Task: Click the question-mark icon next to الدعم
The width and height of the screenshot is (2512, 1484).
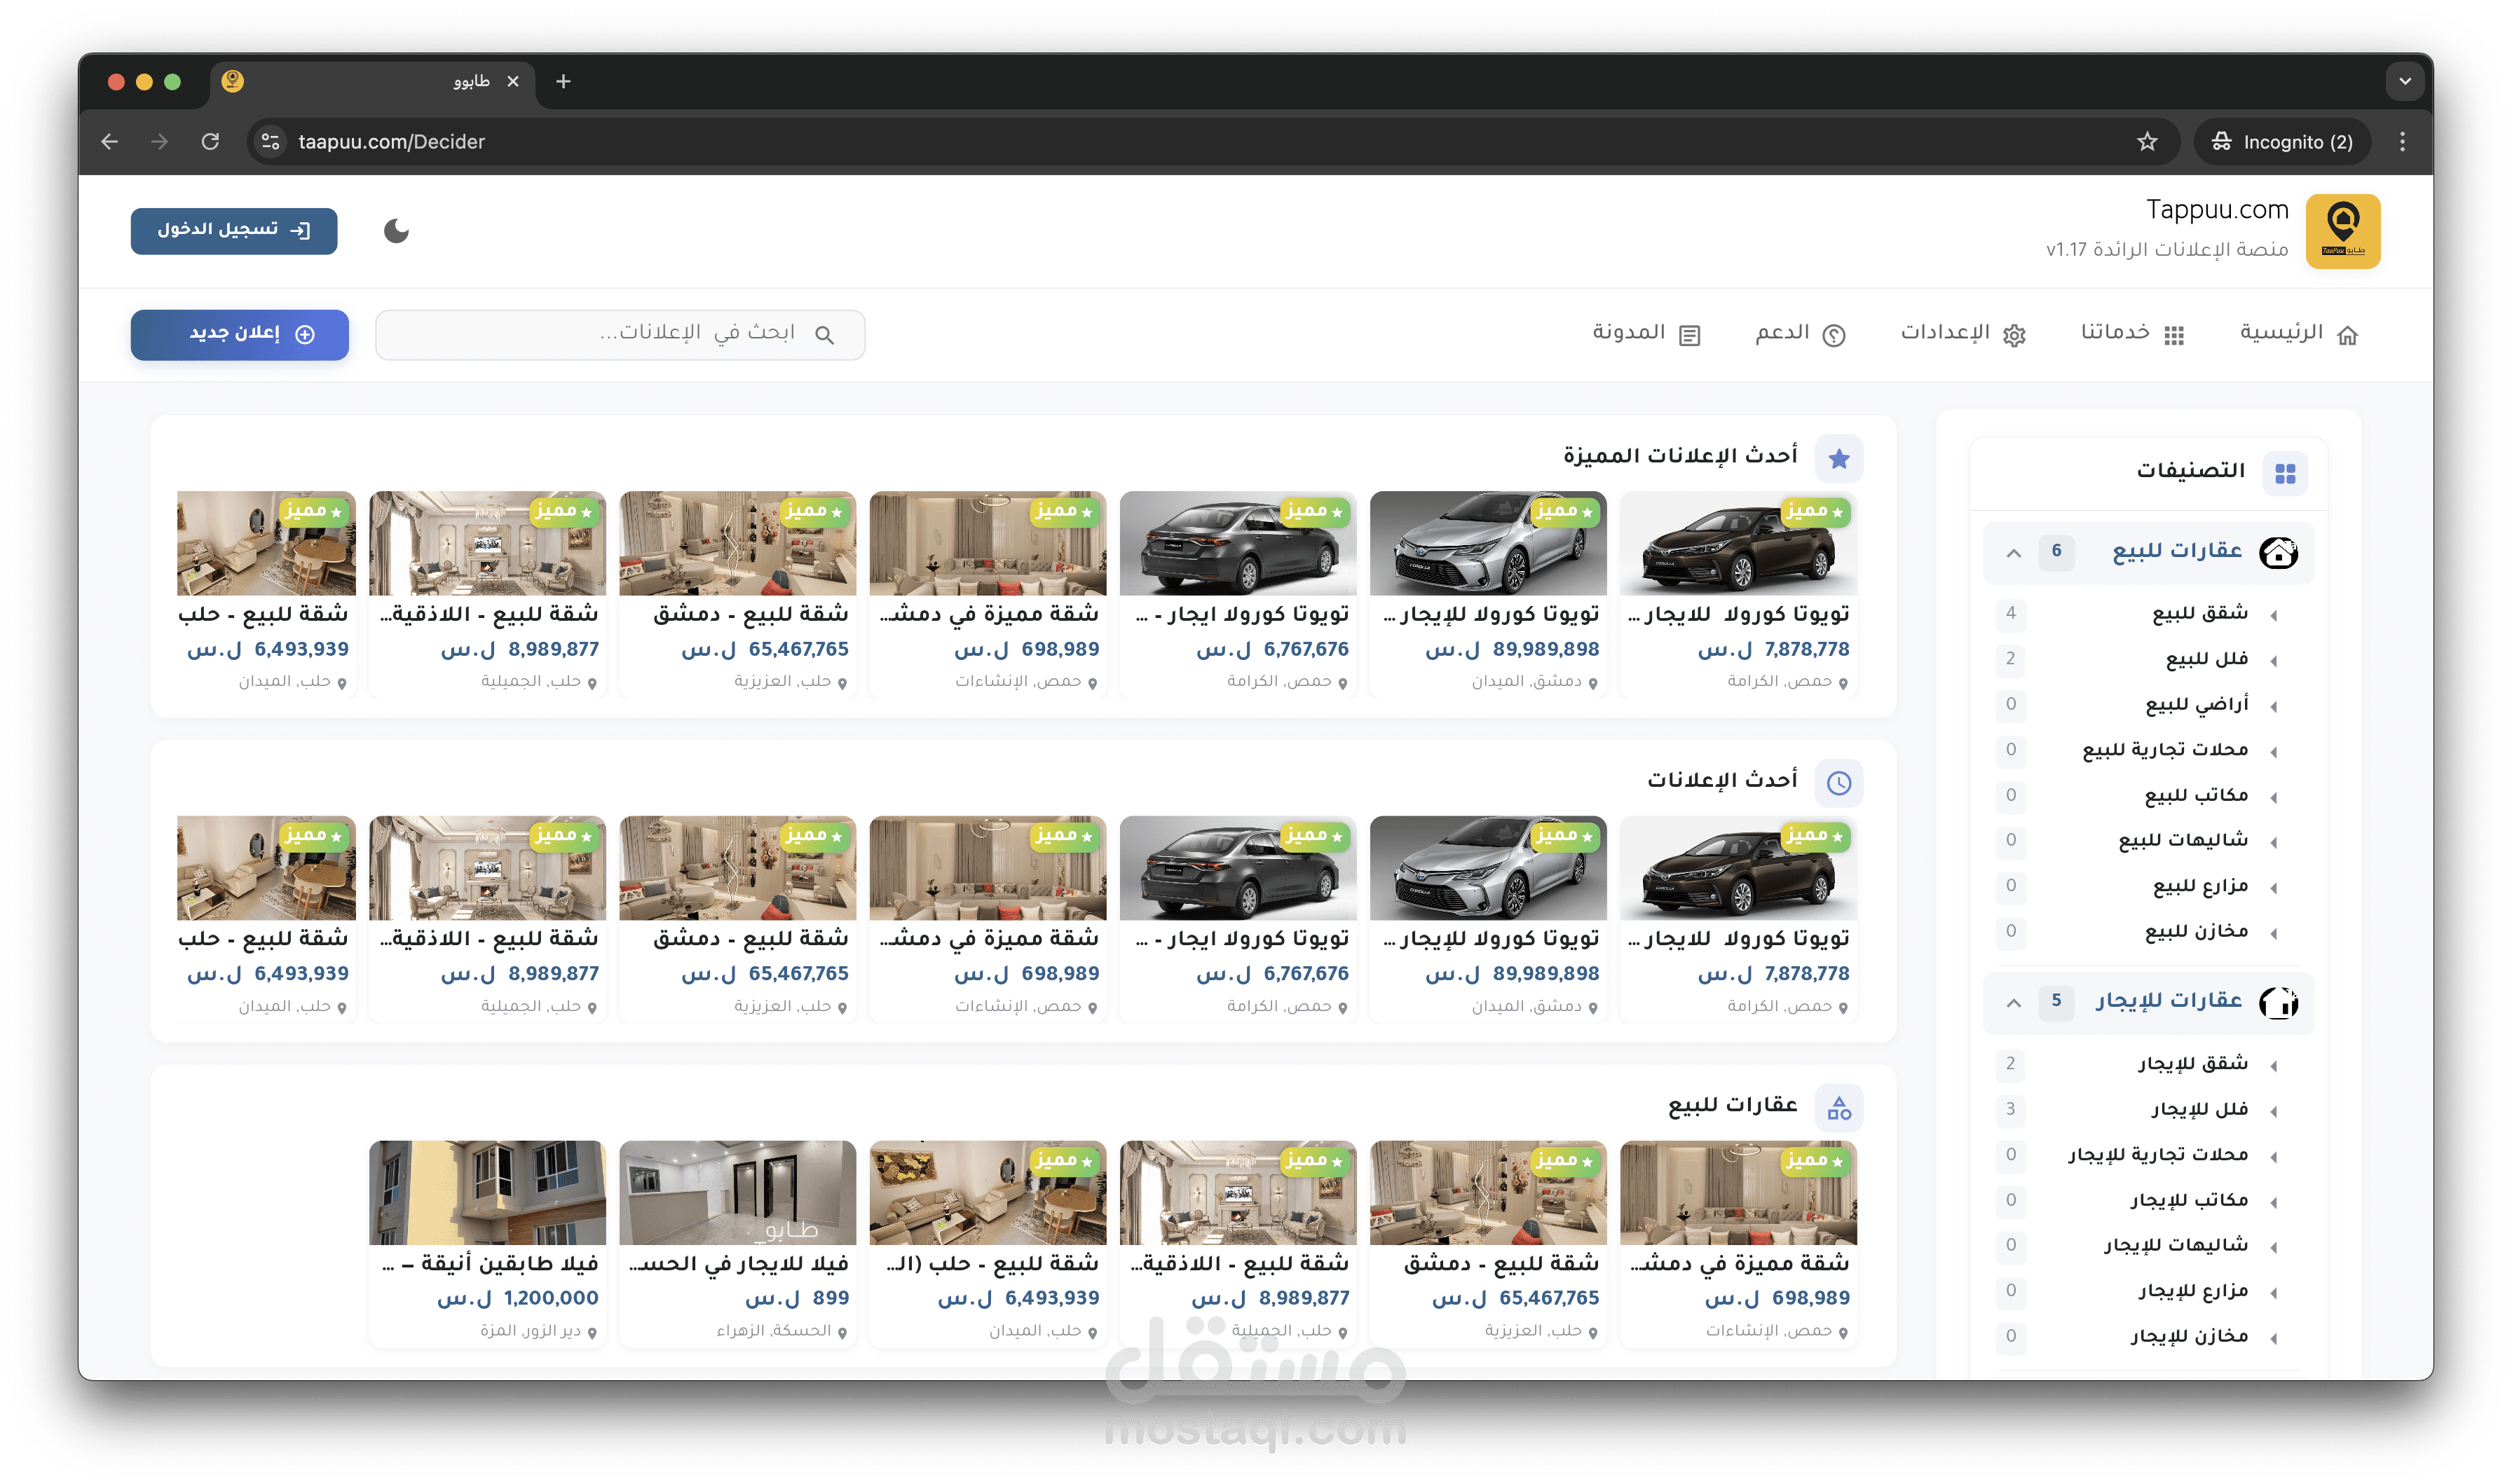Action: coord(1832,335)
